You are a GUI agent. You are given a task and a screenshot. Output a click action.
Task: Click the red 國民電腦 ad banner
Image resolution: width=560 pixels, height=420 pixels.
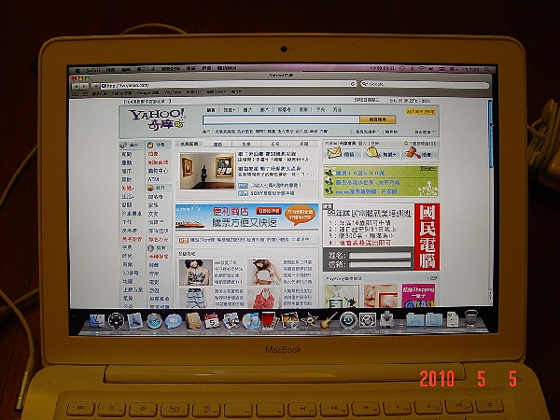tap(427, 237)
